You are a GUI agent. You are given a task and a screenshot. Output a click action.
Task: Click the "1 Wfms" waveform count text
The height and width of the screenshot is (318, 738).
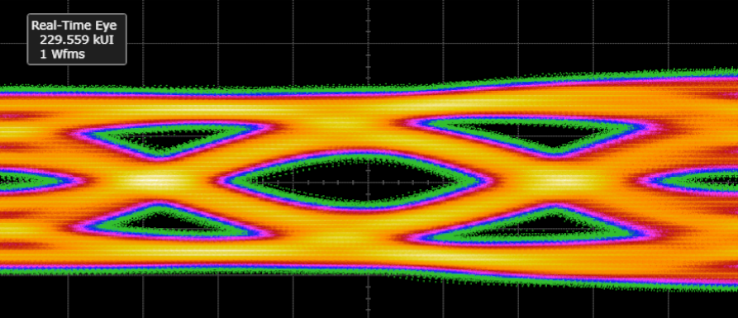coord(62,54)
